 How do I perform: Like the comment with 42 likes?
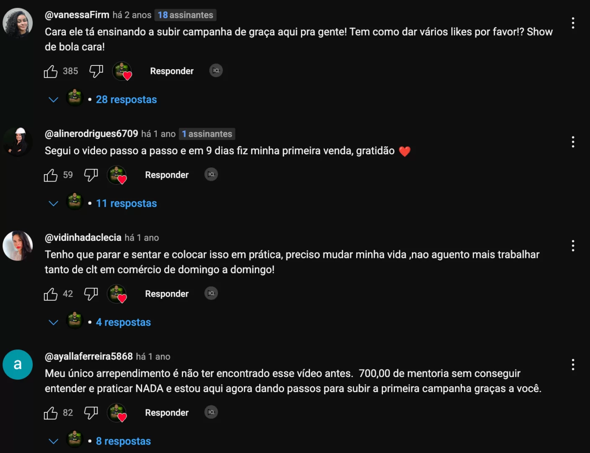(x=51, y=294)
